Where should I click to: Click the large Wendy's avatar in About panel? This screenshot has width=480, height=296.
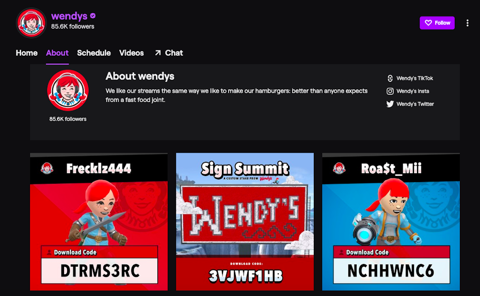68,90
